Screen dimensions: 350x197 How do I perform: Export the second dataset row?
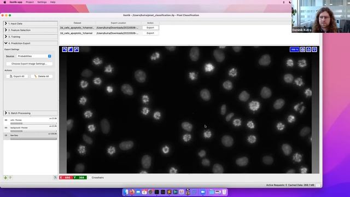point(150,33)
